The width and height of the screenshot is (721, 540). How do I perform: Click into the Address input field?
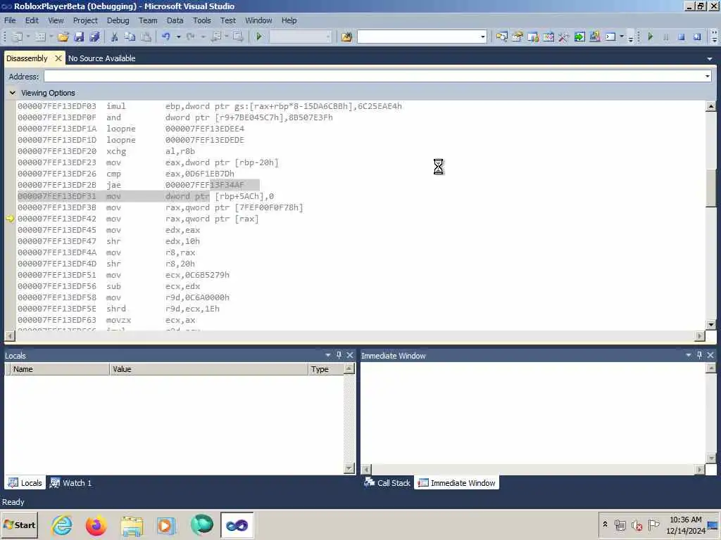coord(373,76)
